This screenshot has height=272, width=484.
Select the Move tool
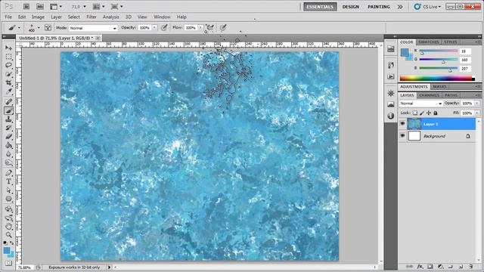pos(8,48)
